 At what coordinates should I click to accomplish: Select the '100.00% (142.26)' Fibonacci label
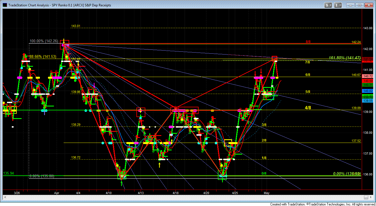44,41
